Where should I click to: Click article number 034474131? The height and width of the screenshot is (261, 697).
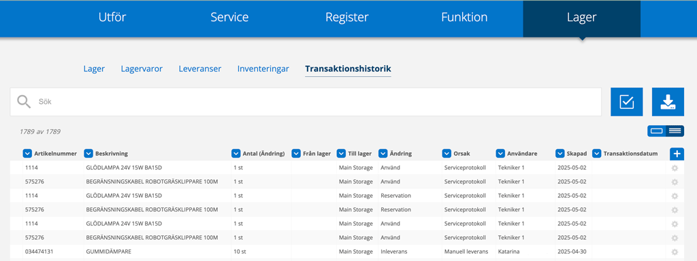38,251
